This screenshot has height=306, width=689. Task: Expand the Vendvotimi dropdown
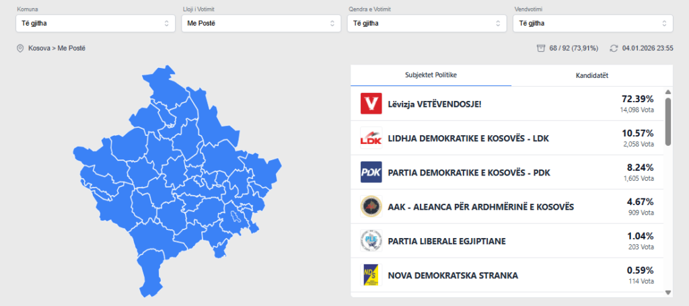point(592,24)
